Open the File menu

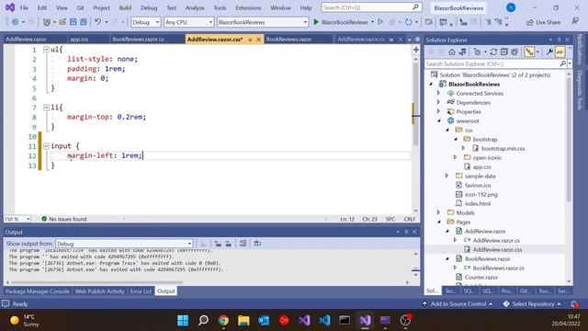(24, 7)
